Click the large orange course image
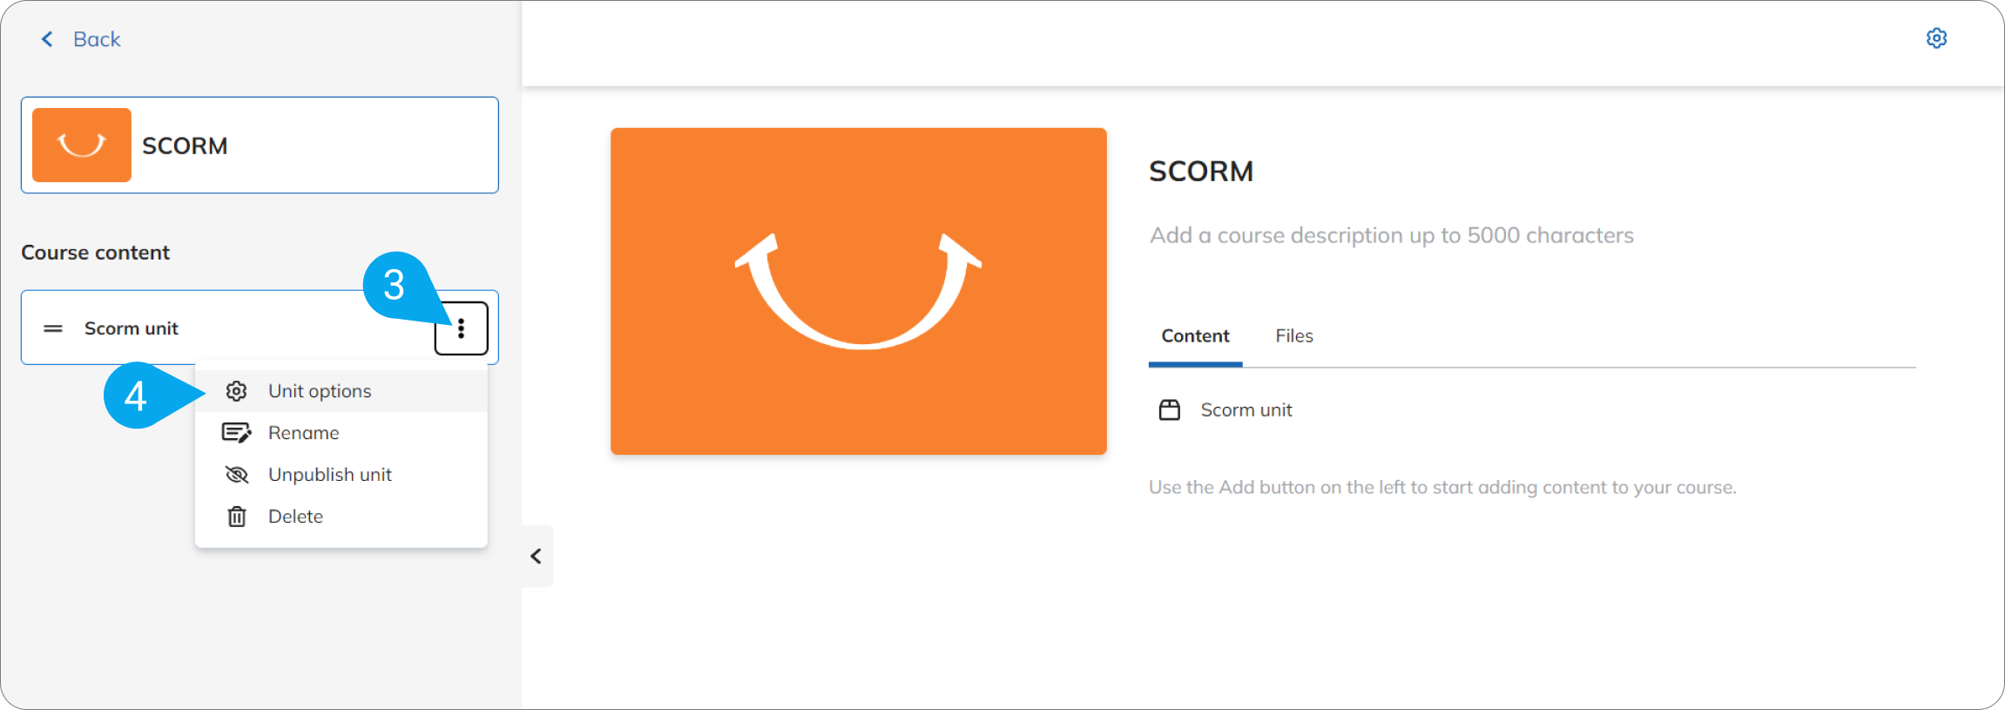Viewport: 2005px width, 710px height. coord(859,291)
